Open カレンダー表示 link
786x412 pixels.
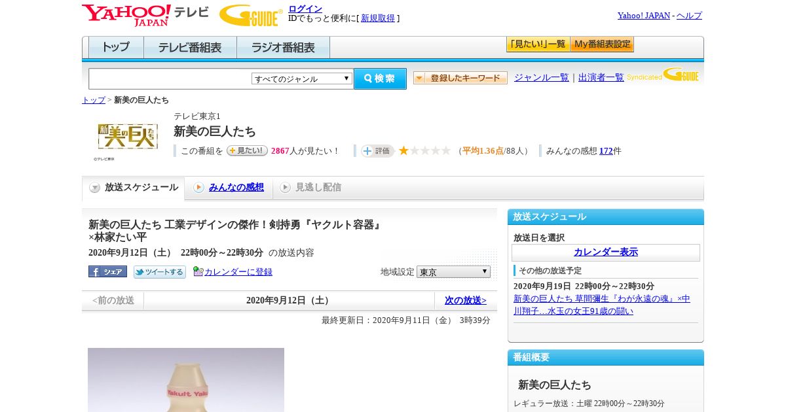point(606,252)
